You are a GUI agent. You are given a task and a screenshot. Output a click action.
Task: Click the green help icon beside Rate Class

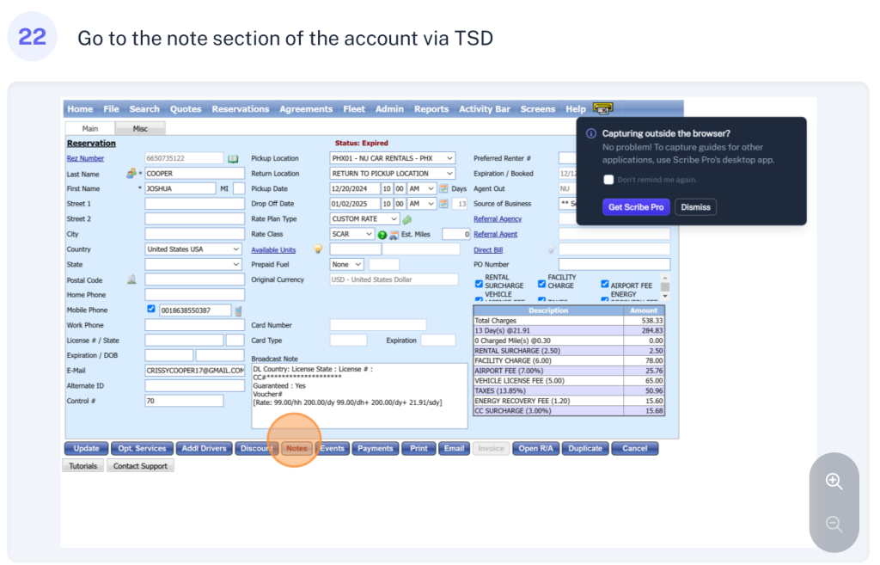click(x=382, y=235)
